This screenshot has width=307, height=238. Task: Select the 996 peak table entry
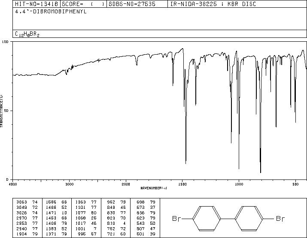pyautogui.click(x=82, y=234)
